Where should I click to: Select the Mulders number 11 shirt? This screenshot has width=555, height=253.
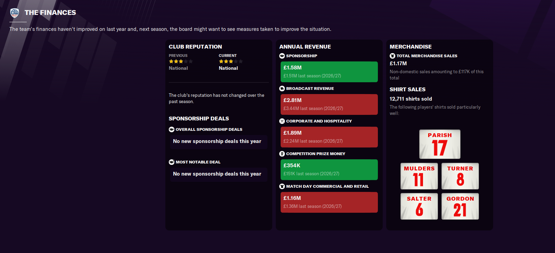[x=419, y=176]
